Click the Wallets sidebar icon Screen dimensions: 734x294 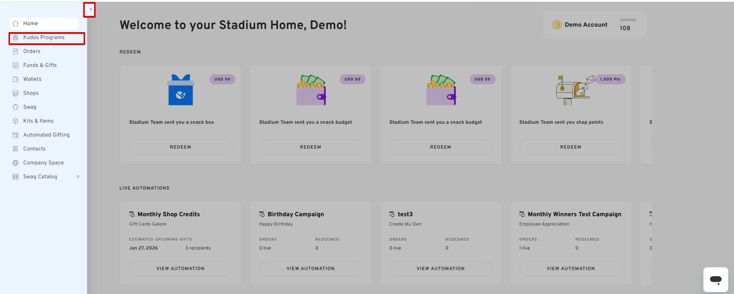pos(15,79)
